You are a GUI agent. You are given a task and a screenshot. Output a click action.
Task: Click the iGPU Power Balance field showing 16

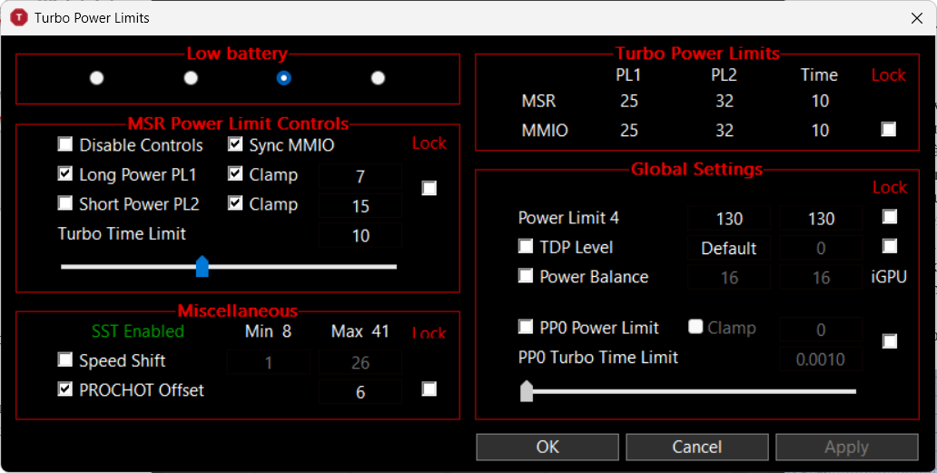click(x=821, y=278)
